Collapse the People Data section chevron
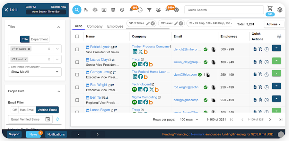 click(59, 91)
